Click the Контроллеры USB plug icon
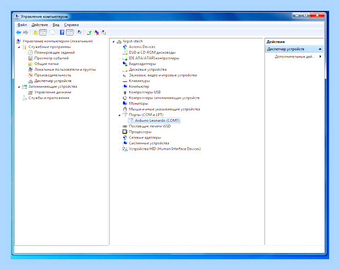 tap(125, 92)
